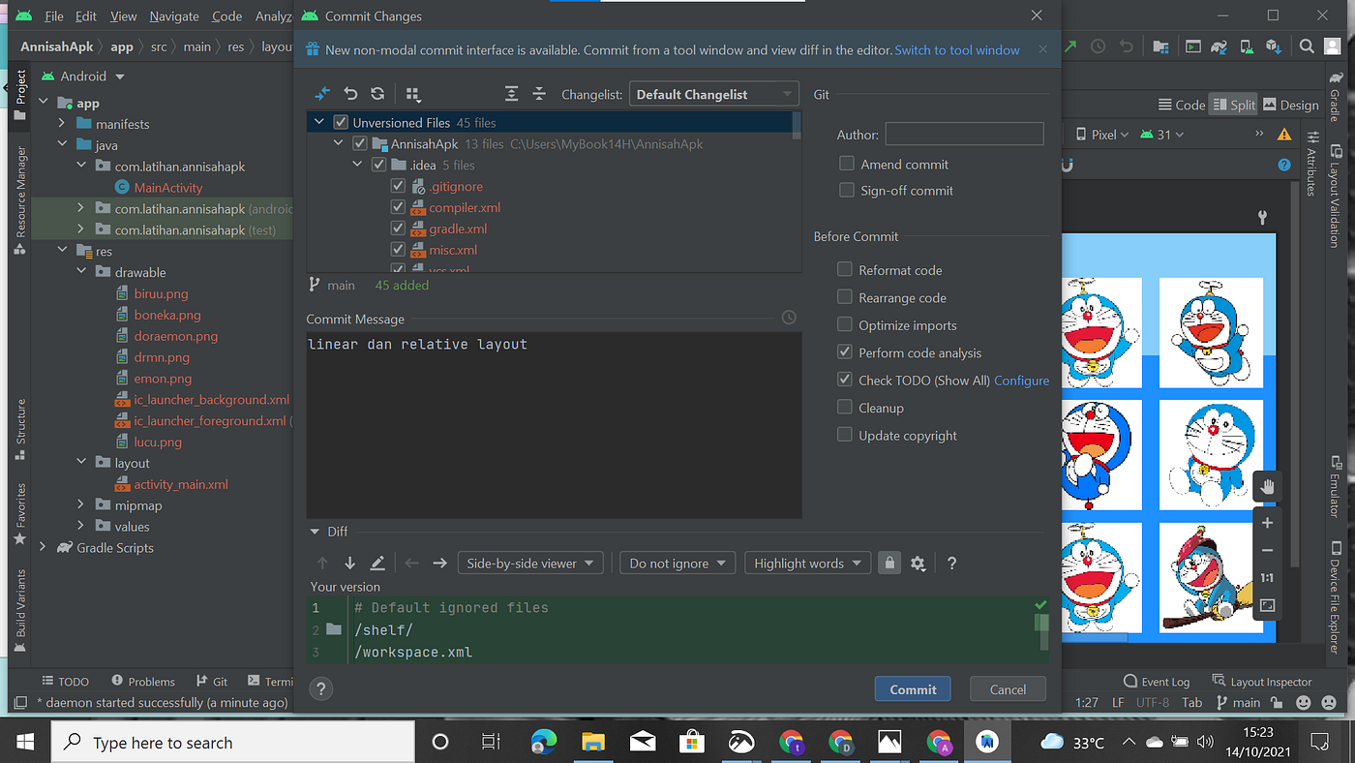Select the pan hand tool in design view

[1267, 486]
